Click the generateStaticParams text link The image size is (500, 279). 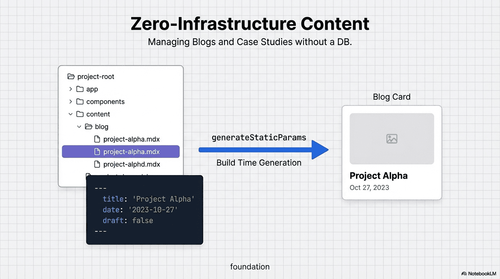point(259,137)
